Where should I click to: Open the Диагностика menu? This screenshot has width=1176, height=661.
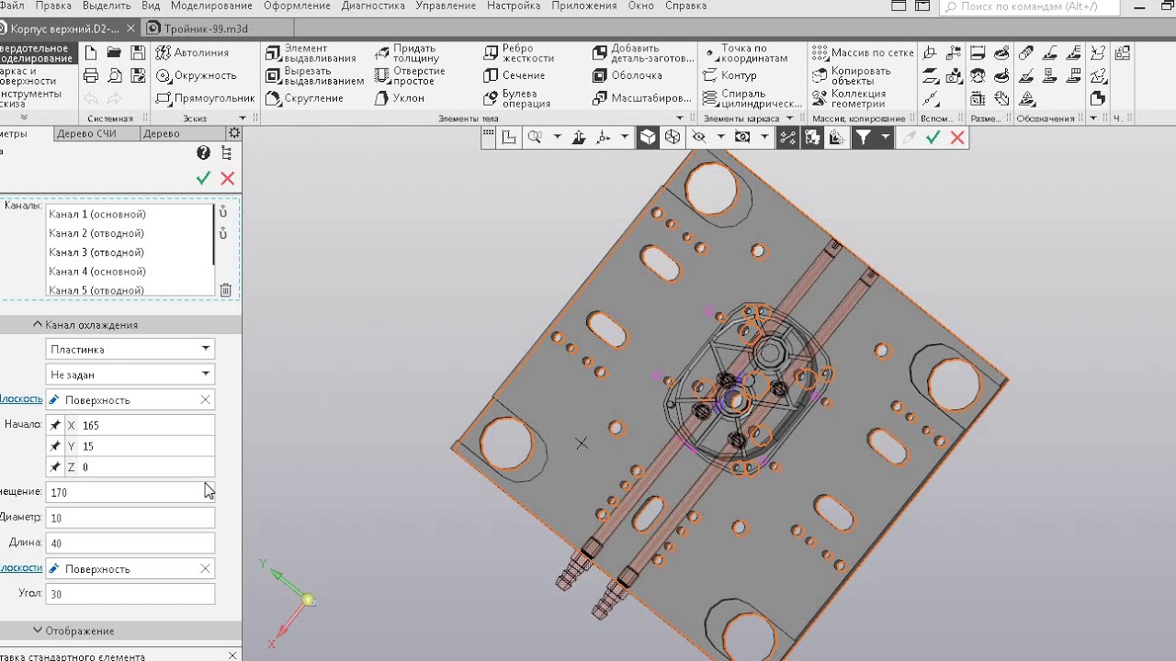(x=373, y=6)
